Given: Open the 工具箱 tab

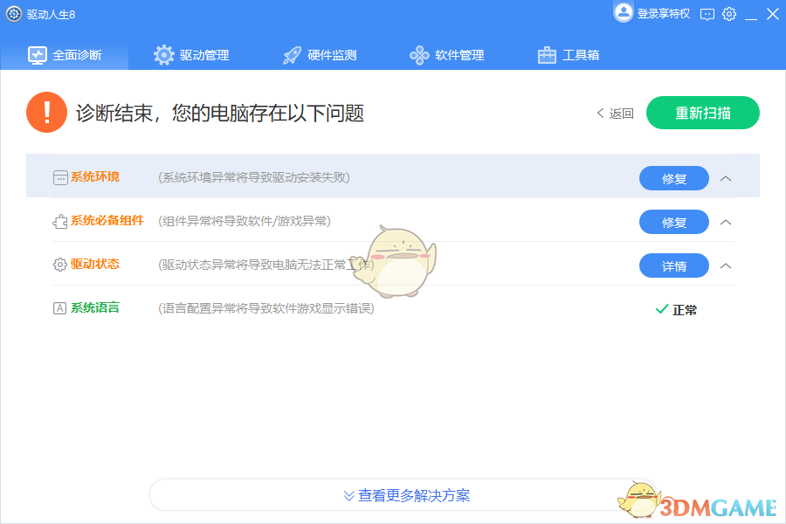Looking at the screenshot, I should 569,55.
